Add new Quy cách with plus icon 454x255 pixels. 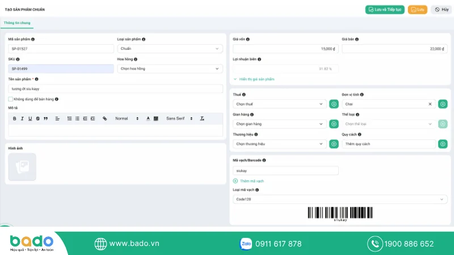coord(443,144)
